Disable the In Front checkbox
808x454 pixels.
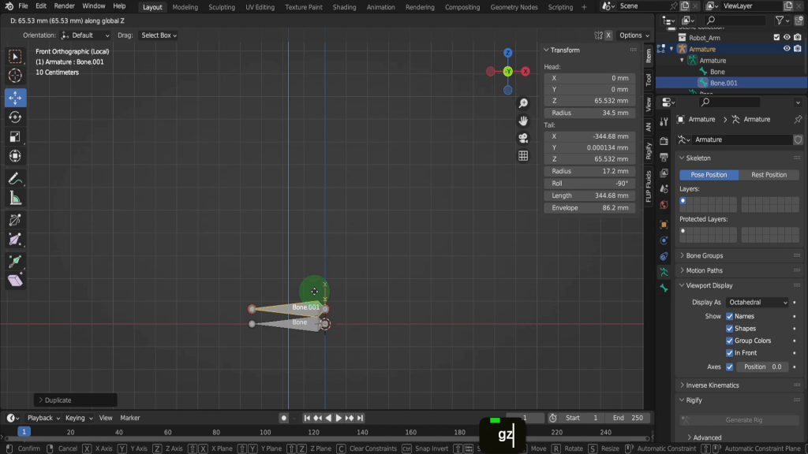click(729, 353)
